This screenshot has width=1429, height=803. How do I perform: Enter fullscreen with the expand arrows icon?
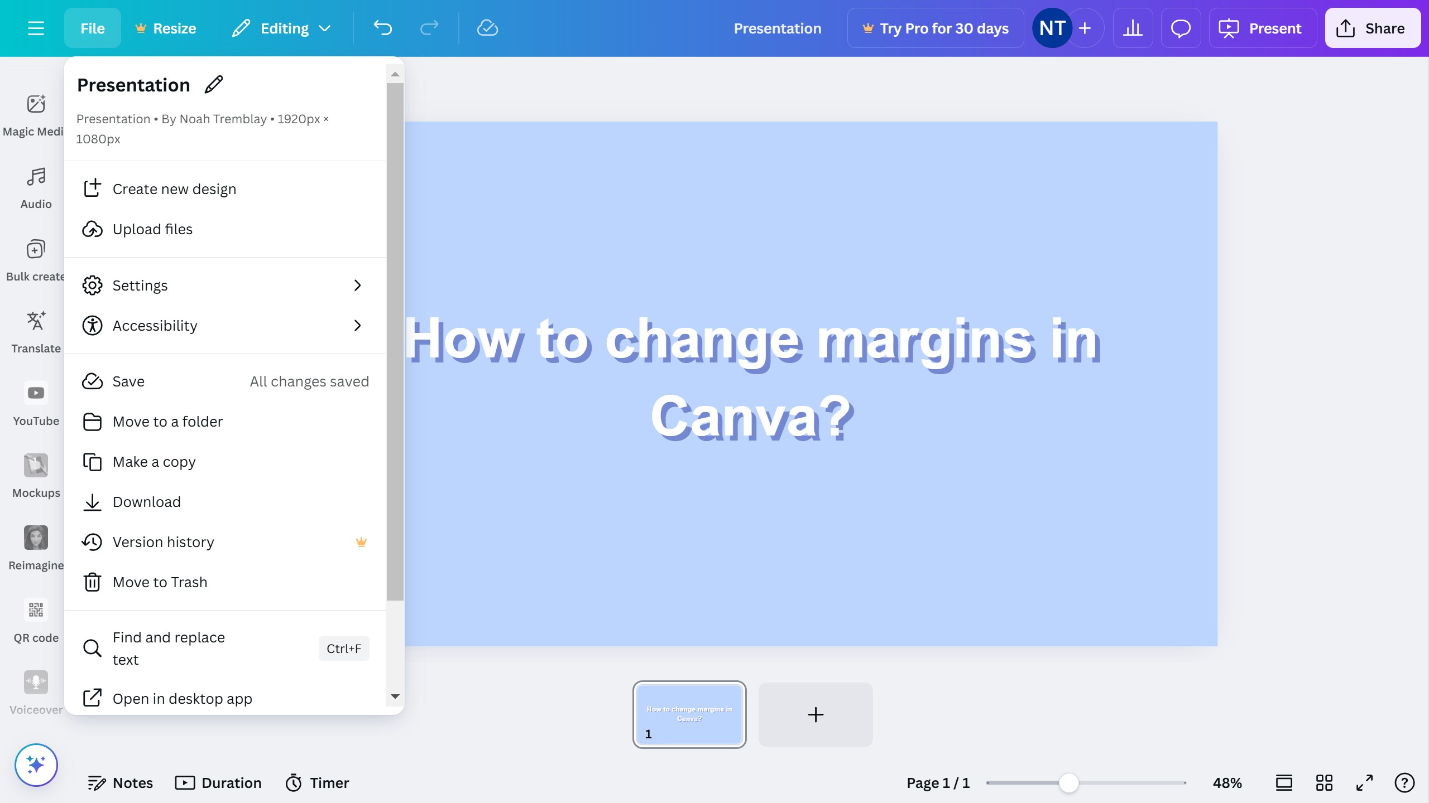coord(1364,783)
